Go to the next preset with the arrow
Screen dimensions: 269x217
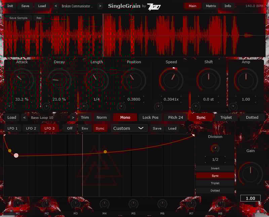(x=100, y=6)
